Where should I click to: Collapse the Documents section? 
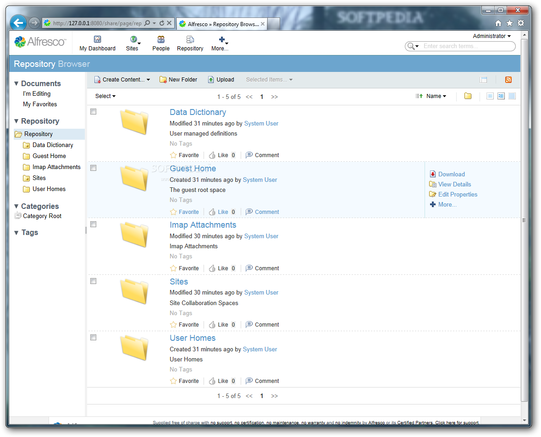[x=16, y=83]
